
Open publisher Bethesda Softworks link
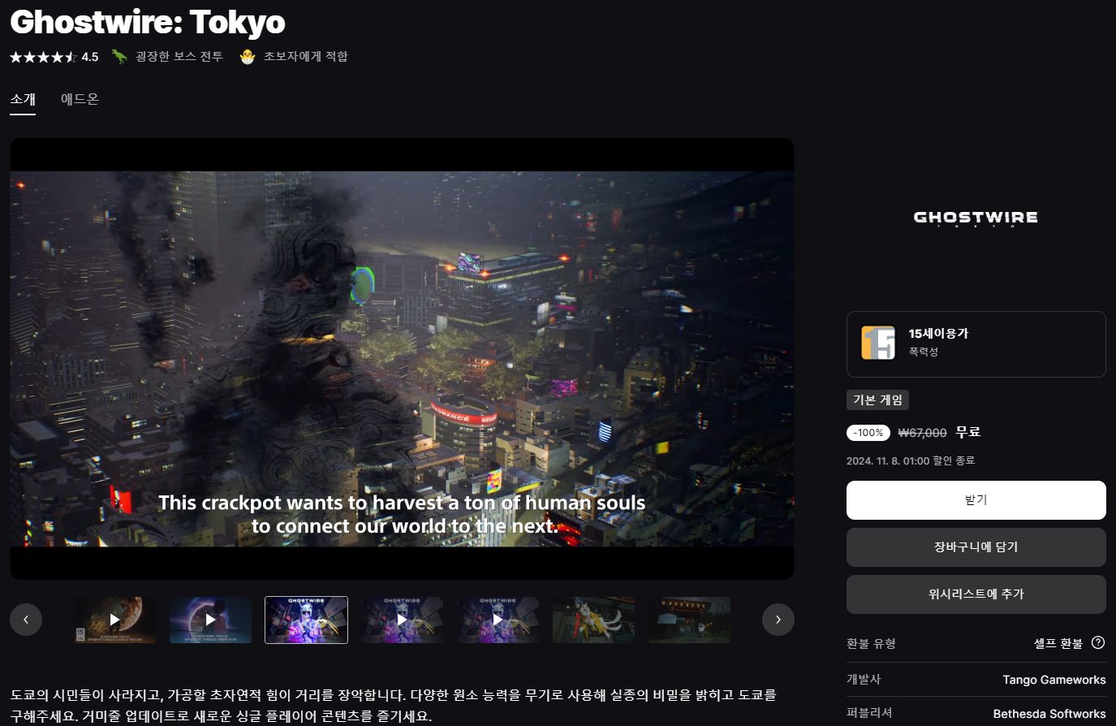point(1049,714)
